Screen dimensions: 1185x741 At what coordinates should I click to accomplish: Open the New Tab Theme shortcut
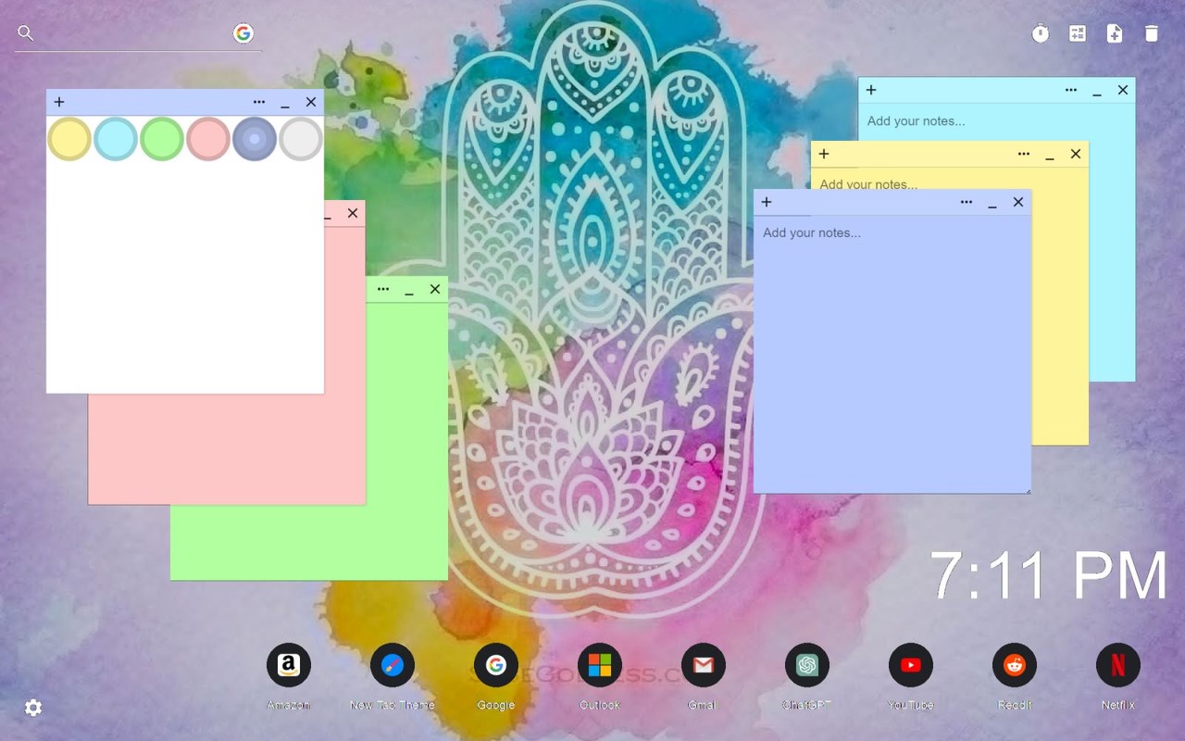[x=393, y=665]
